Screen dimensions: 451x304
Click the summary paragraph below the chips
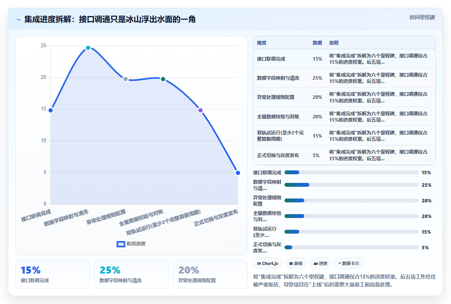[x=344, y=281]
